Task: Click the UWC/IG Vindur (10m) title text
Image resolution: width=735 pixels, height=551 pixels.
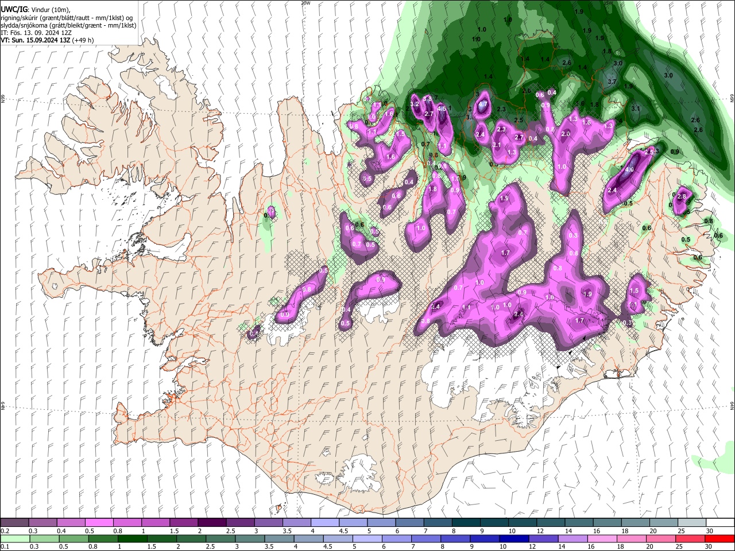Action: [36, 10]
